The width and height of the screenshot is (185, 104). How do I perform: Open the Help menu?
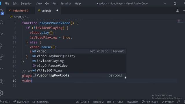point(78,3)
